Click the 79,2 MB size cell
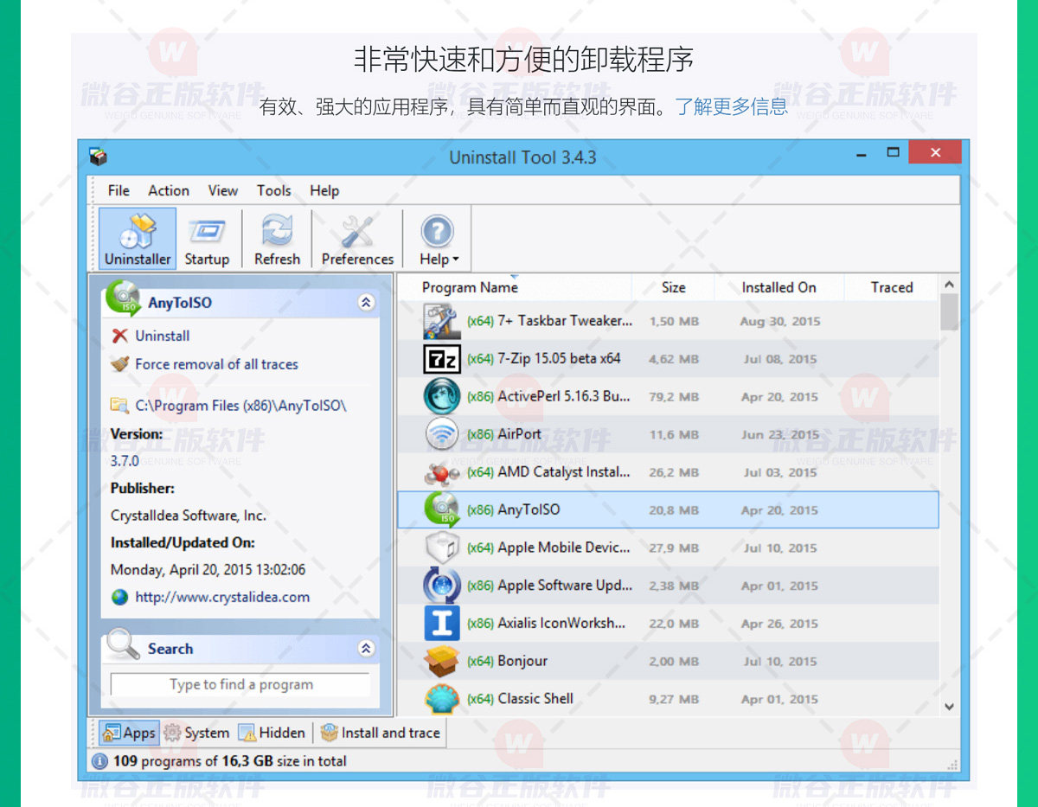 point(674,397)
